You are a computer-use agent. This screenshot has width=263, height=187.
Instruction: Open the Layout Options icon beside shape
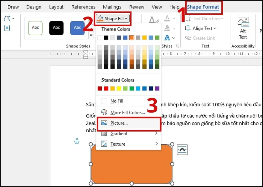coord(182,150)
